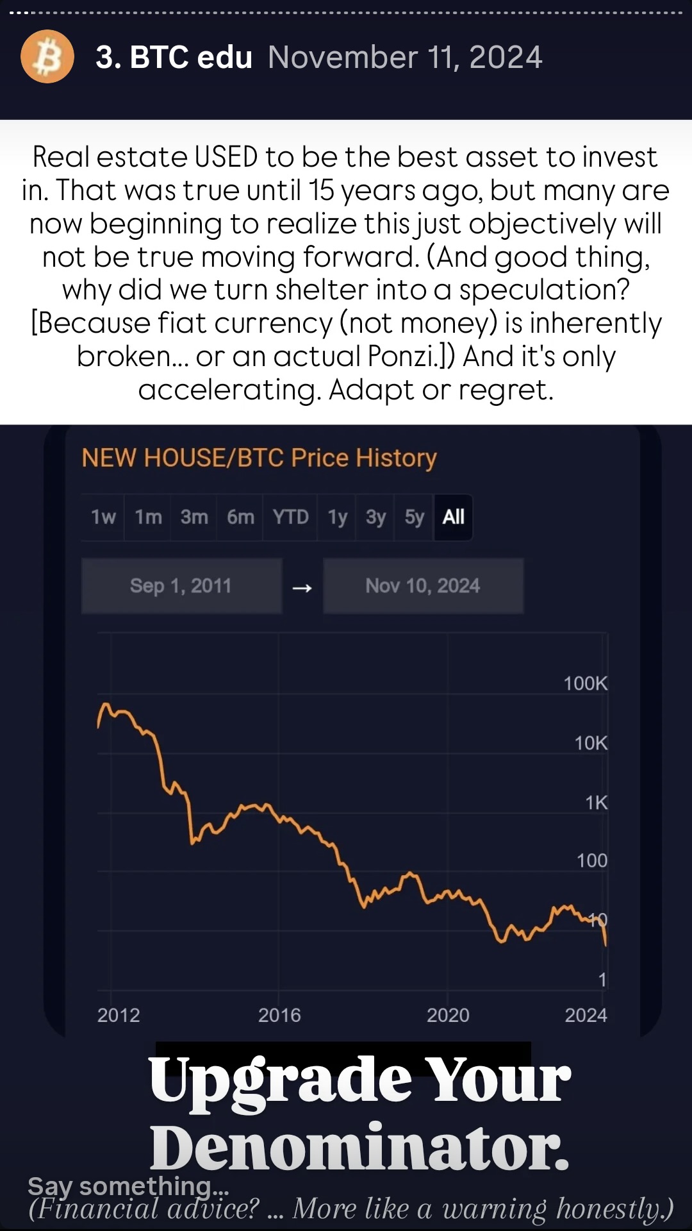Select the 1w time range
This screenshot has width=692, height=1231.
[x=103, y=517]
